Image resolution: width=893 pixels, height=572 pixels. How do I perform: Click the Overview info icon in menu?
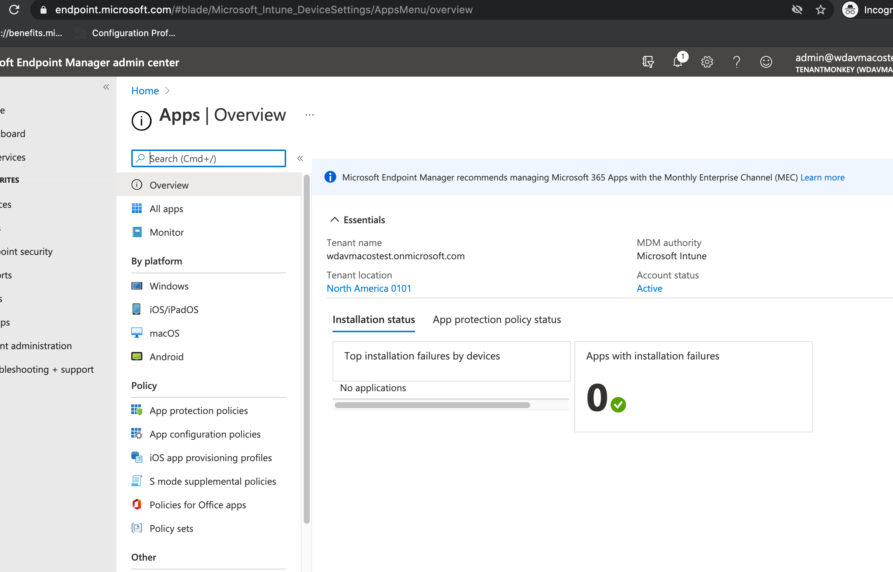point(137,185)
